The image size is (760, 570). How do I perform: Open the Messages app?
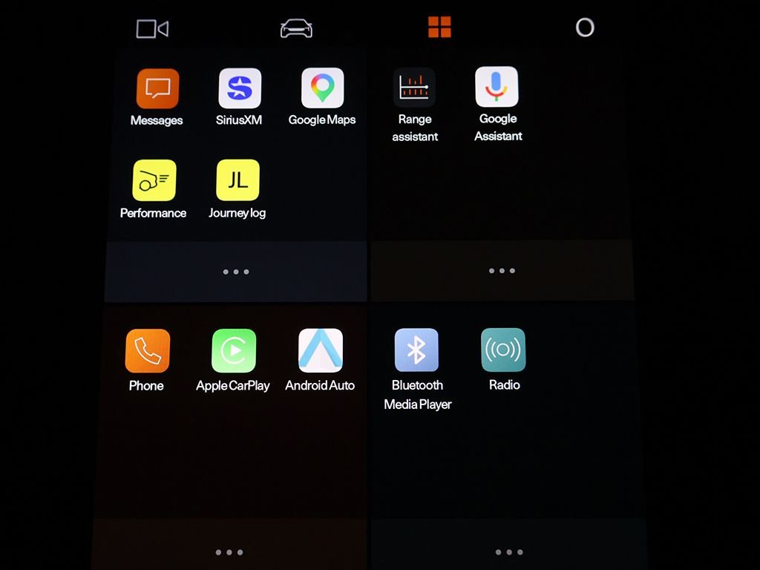click(157, 89)
